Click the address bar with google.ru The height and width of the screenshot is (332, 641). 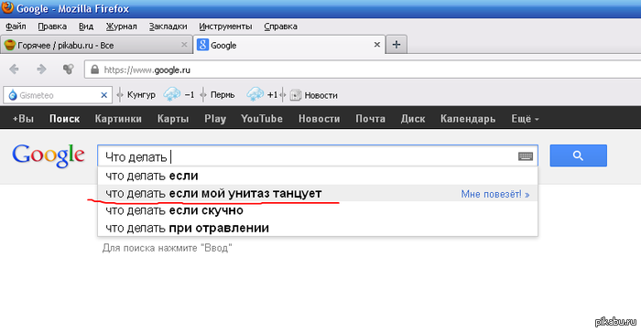(x=363, y=70)
